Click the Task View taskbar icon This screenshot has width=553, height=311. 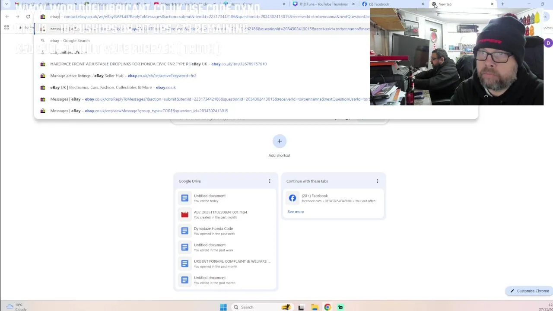[x=301, y=307]
